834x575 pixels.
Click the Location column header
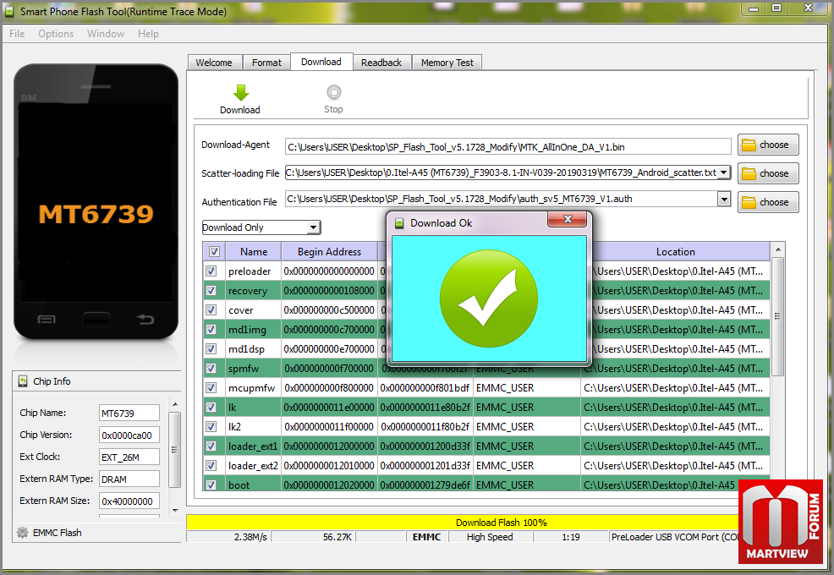[676, 252]
